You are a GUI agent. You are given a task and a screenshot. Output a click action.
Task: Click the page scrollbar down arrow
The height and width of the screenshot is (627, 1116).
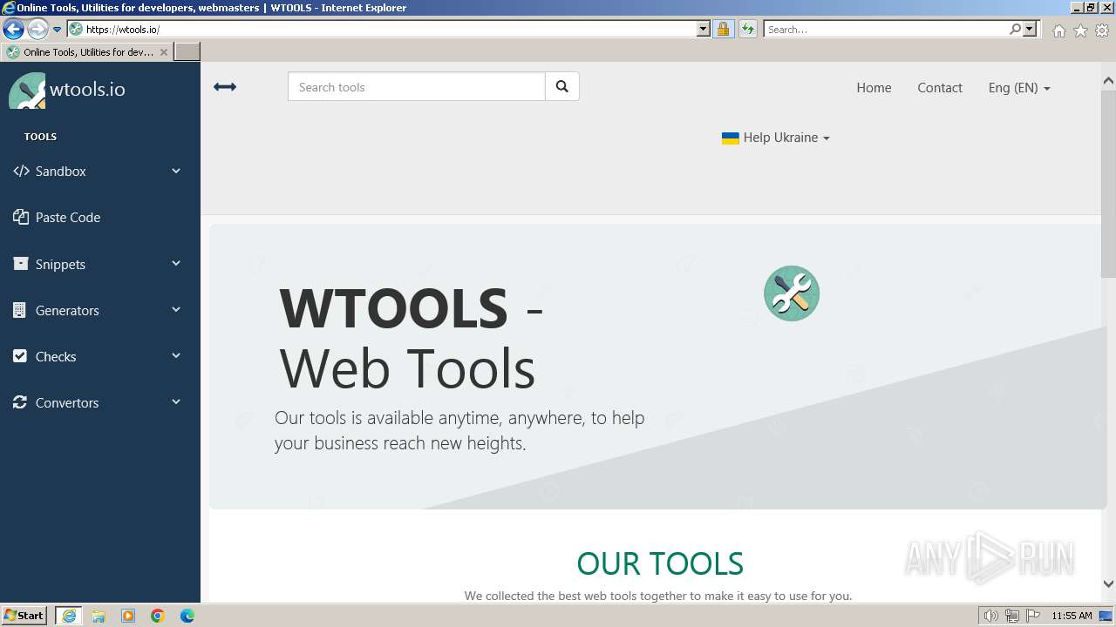[1108, 584]
